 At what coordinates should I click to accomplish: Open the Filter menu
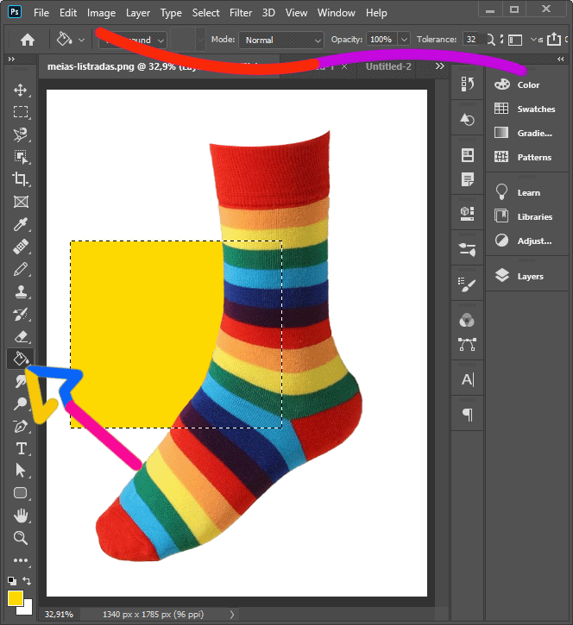[241, 13]
